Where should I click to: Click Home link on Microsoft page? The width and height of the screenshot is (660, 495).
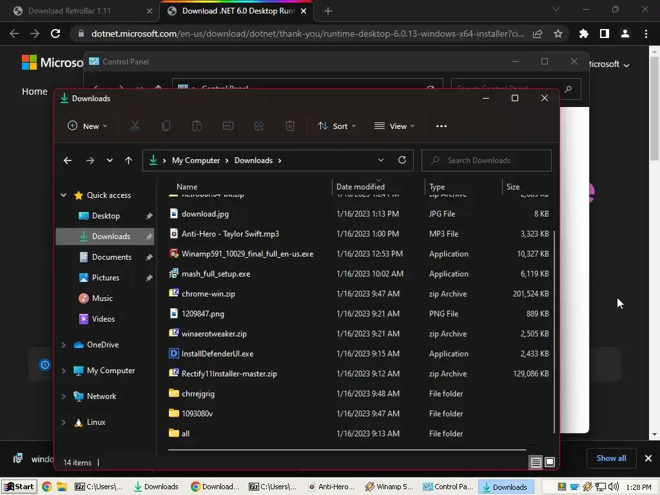(x=35, y=92)
